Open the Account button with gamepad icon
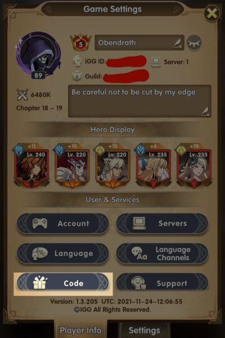This screenshot has width=225, height=338. 62,224
